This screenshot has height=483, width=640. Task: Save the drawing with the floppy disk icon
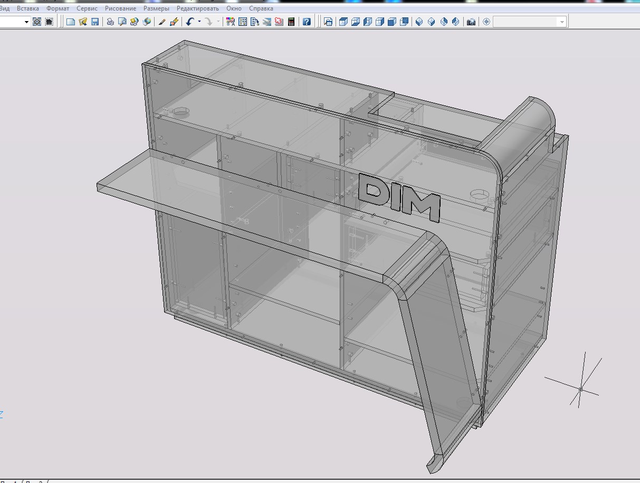95,22
